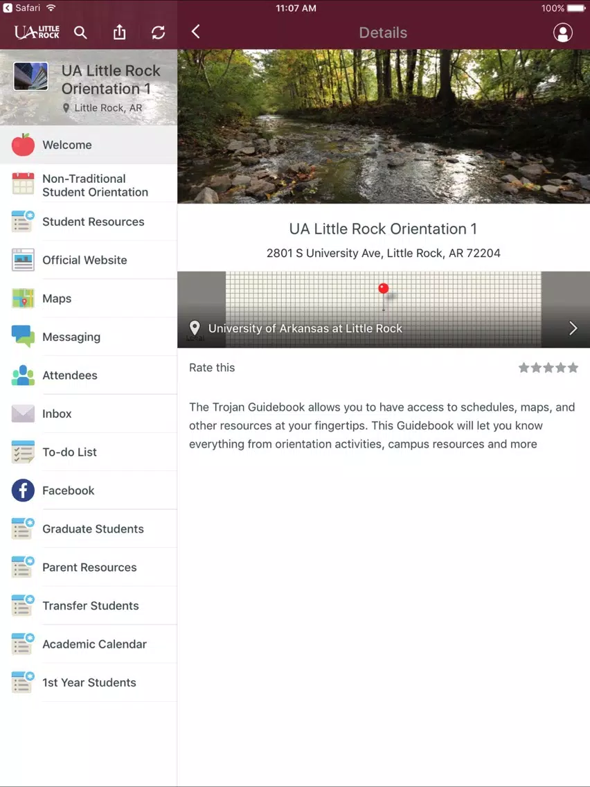The image size is (590, 787).
Task: Tap the Transfer Students list icon
Action: click(x=23, y=605)
